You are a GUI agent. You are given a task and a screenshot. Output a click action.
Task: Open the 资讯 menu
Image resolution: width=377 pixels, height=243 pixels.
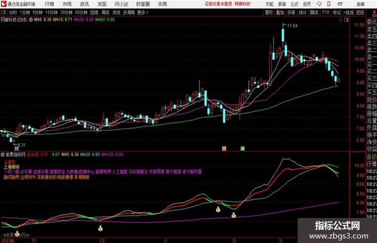84,4
